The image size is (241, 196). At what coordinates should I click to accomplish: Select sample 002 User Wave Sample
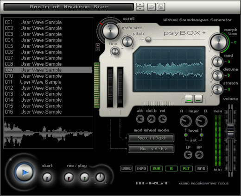click(48, 28)
